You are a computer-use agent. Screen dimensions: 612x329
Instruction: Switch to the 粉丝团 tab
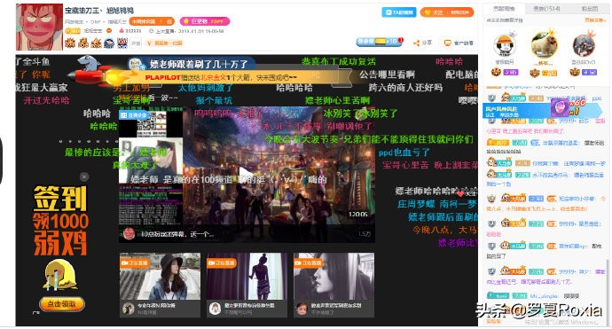[x=589, y=8]
